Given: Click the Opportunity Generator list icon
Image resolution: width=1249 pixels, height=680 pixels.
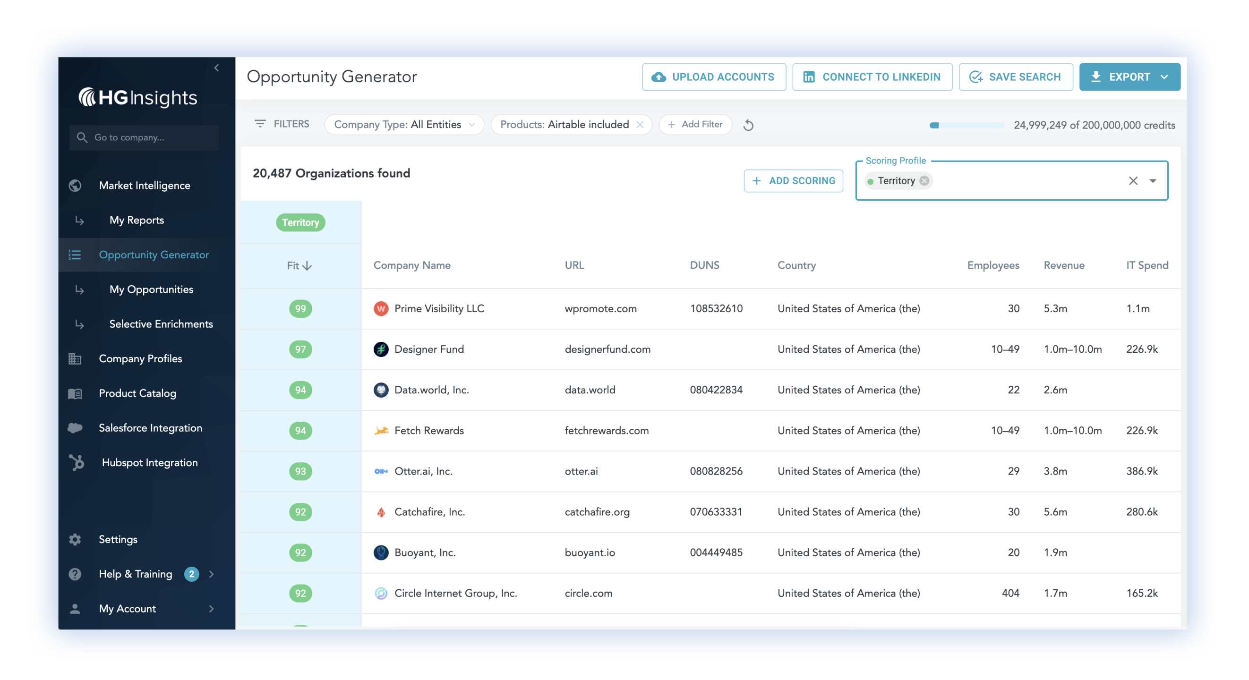Looking at the screenshot, I should pyautogui.click(x=75, y=255).
